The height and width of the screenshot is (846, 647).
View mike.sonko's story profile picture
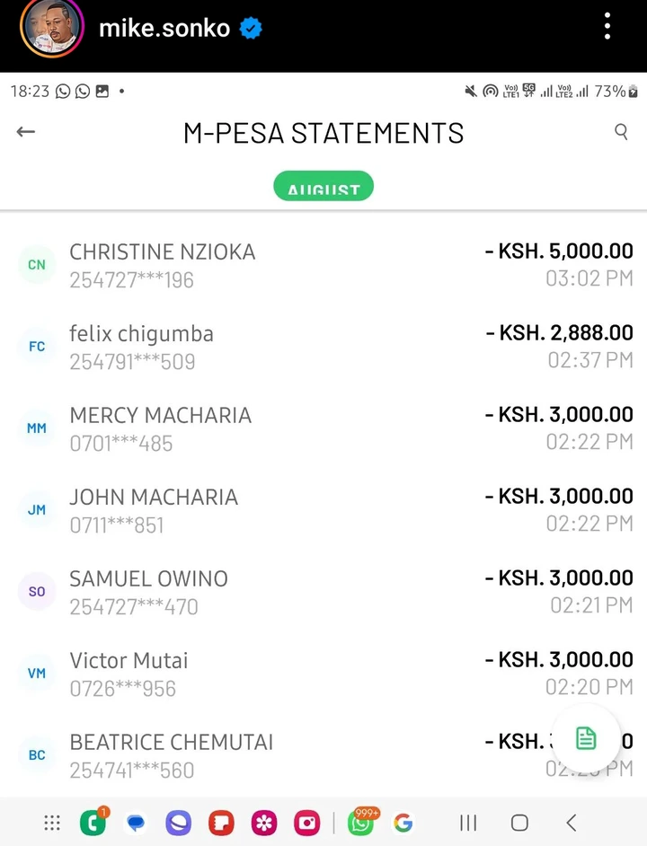[x=52, y=28]
